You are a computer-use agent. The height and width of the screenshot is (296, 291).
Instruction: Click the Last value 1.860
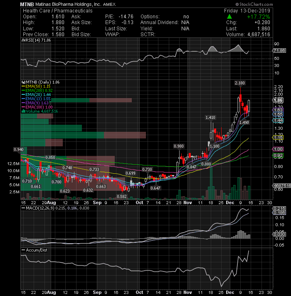(264, 29)
